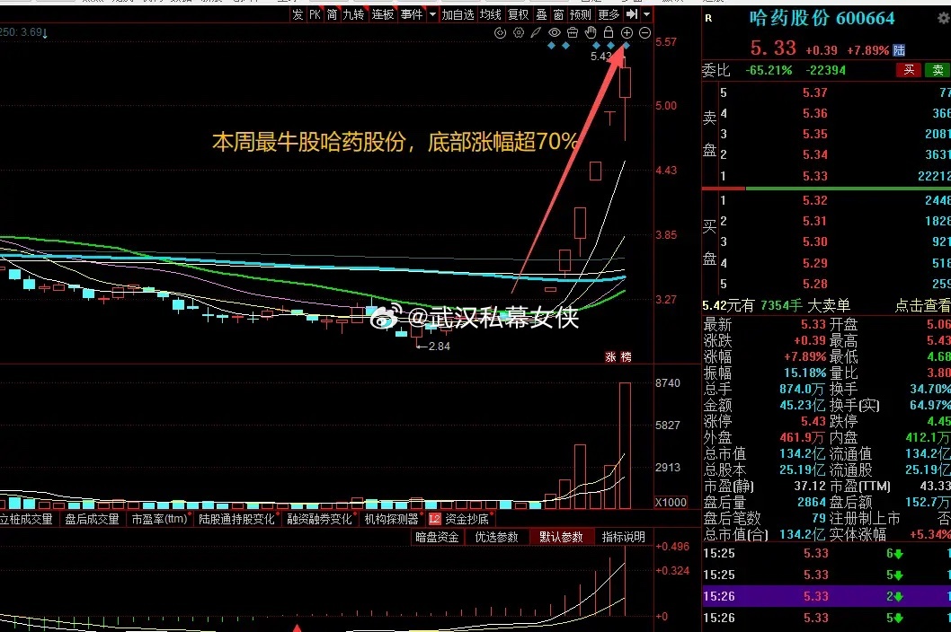Open chart settings gear icon
The width and height of the screenshot is (951, 632).
[x=519, y=33]
